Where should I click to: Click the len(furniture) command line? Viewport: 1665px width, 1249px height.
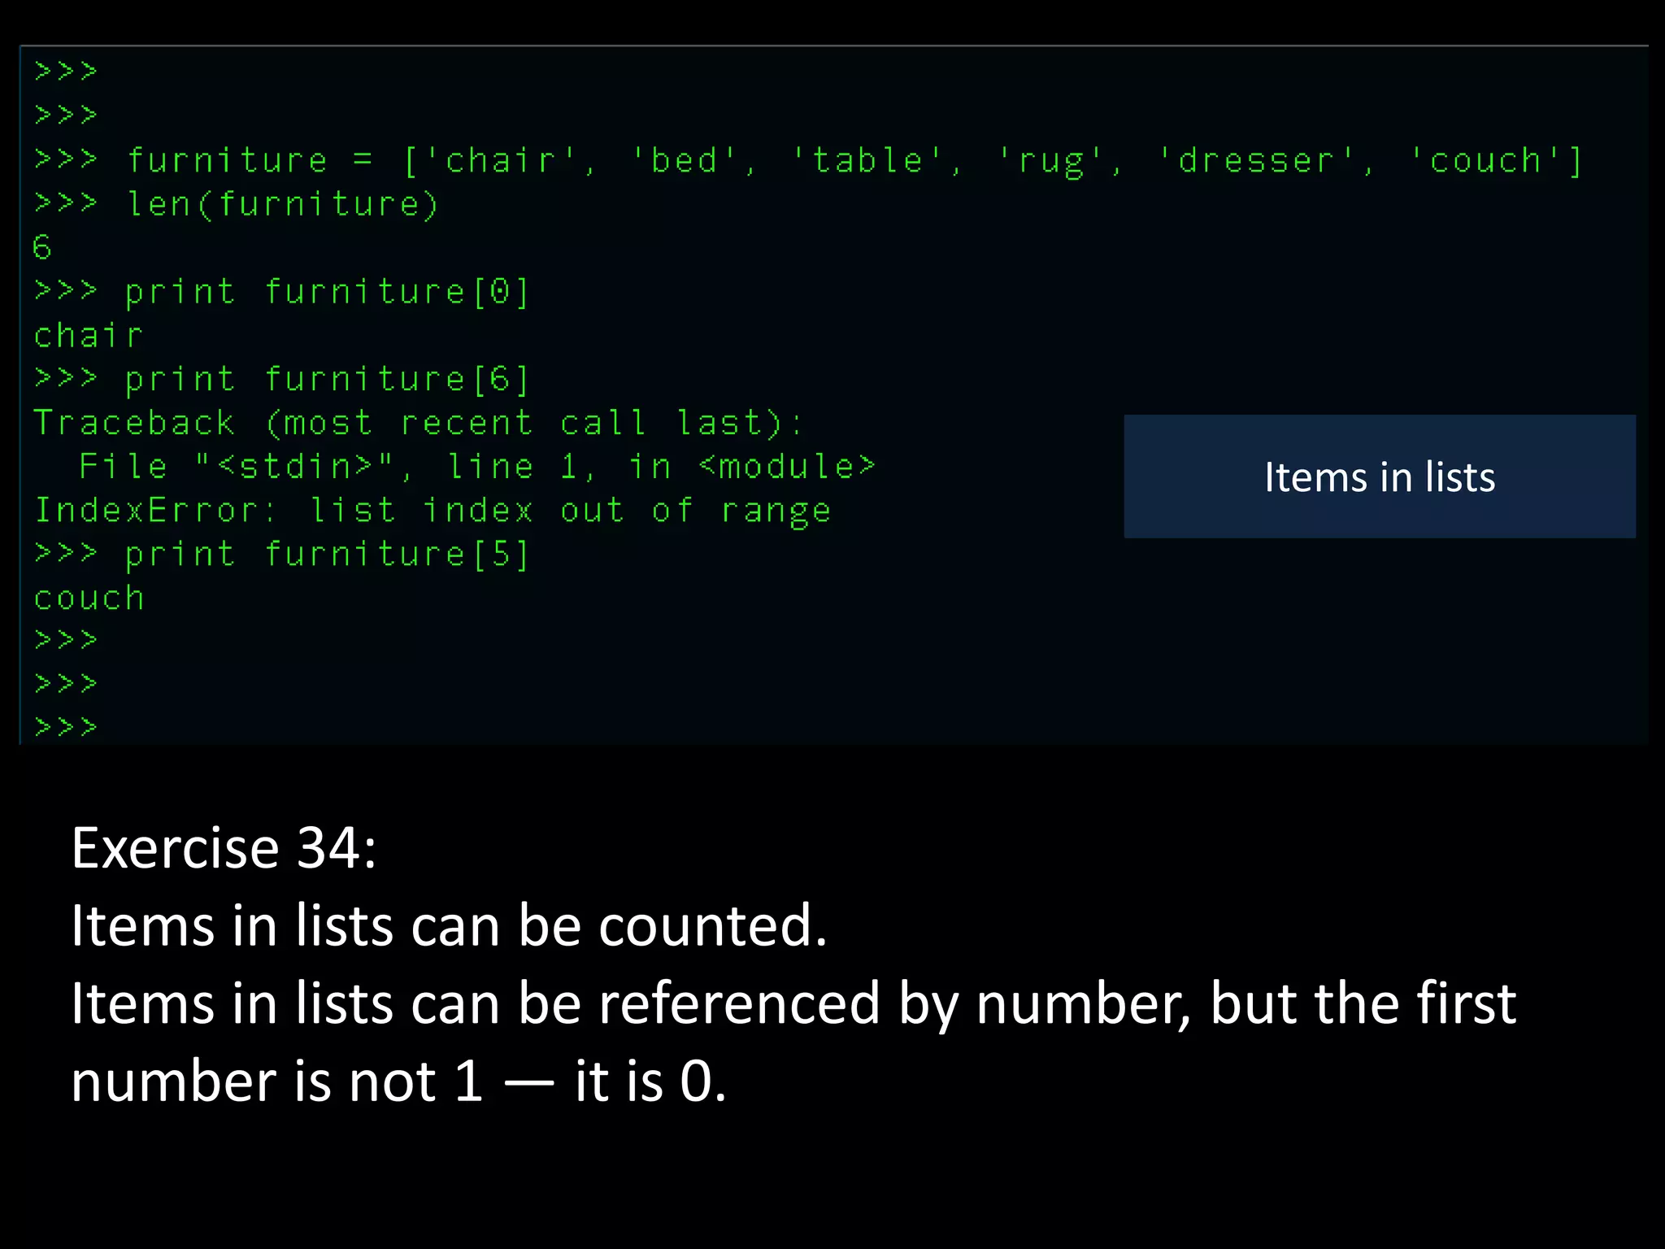pyautogui.click(x=281, y=204)
